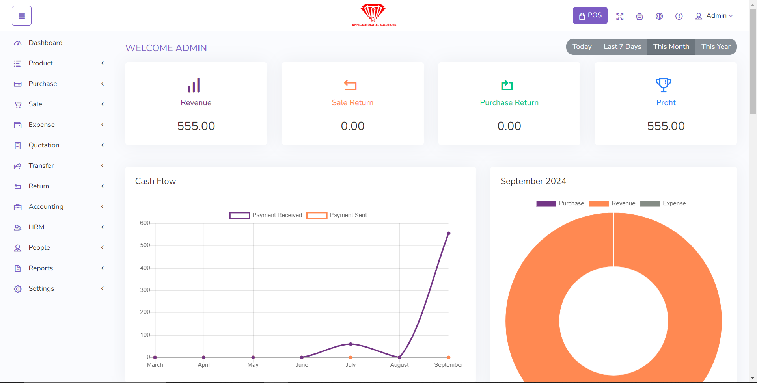Expand the Expense submenu chevron
The image size is (757, 383).
point(103,125)
